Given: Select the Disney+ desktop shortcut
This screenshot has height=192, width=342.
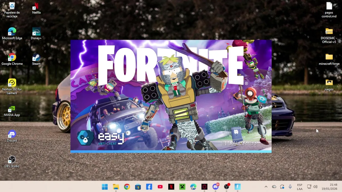Looking at the screenshot, I should 36,34.
